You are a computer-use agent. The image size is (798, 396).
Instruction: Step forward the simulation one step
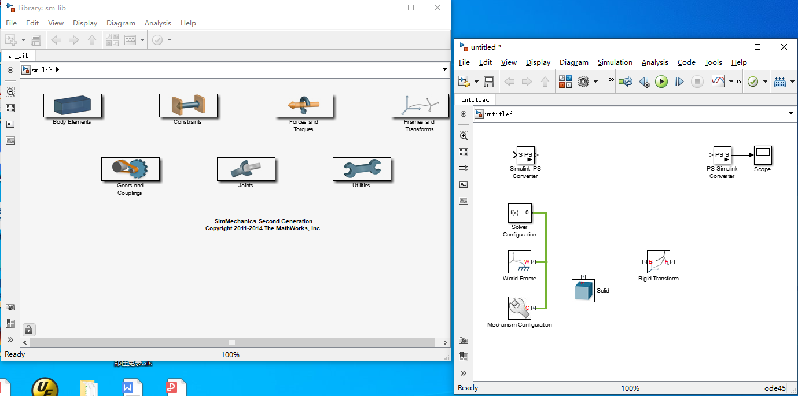point(679,82)
